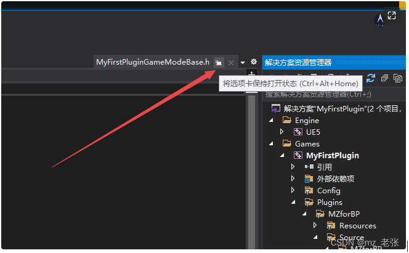The image size is (409, 253).
Task: Click the Resources filter folder icon
Action: (x=331, y=225)
